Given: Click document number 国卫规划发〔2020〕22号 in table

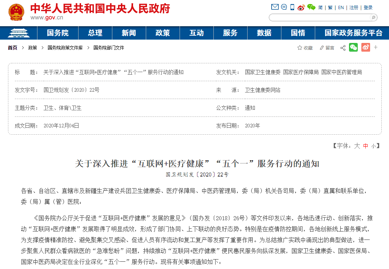Looking at the screenshot, I should (72, 90).
